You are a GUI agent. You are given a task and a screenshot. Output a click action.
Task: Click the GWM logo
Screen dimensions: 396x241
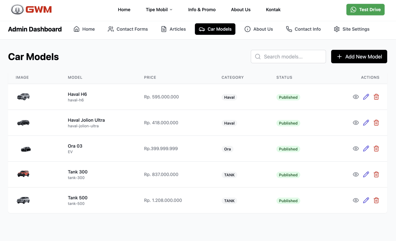[x=31, y=10]
